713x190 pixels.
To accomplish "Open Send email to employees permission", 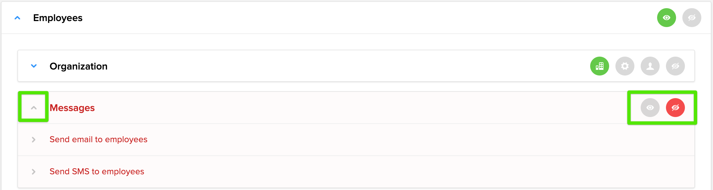I will 99,139.
